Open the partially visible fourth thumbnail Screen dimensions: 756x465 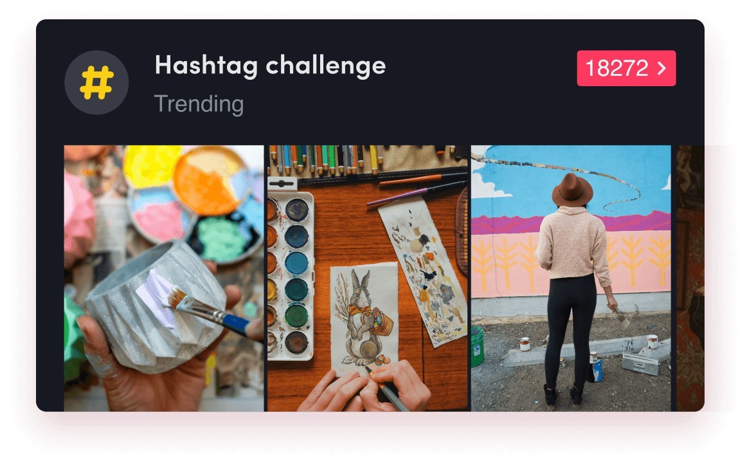pyautogui.click(x=690, y=278)
